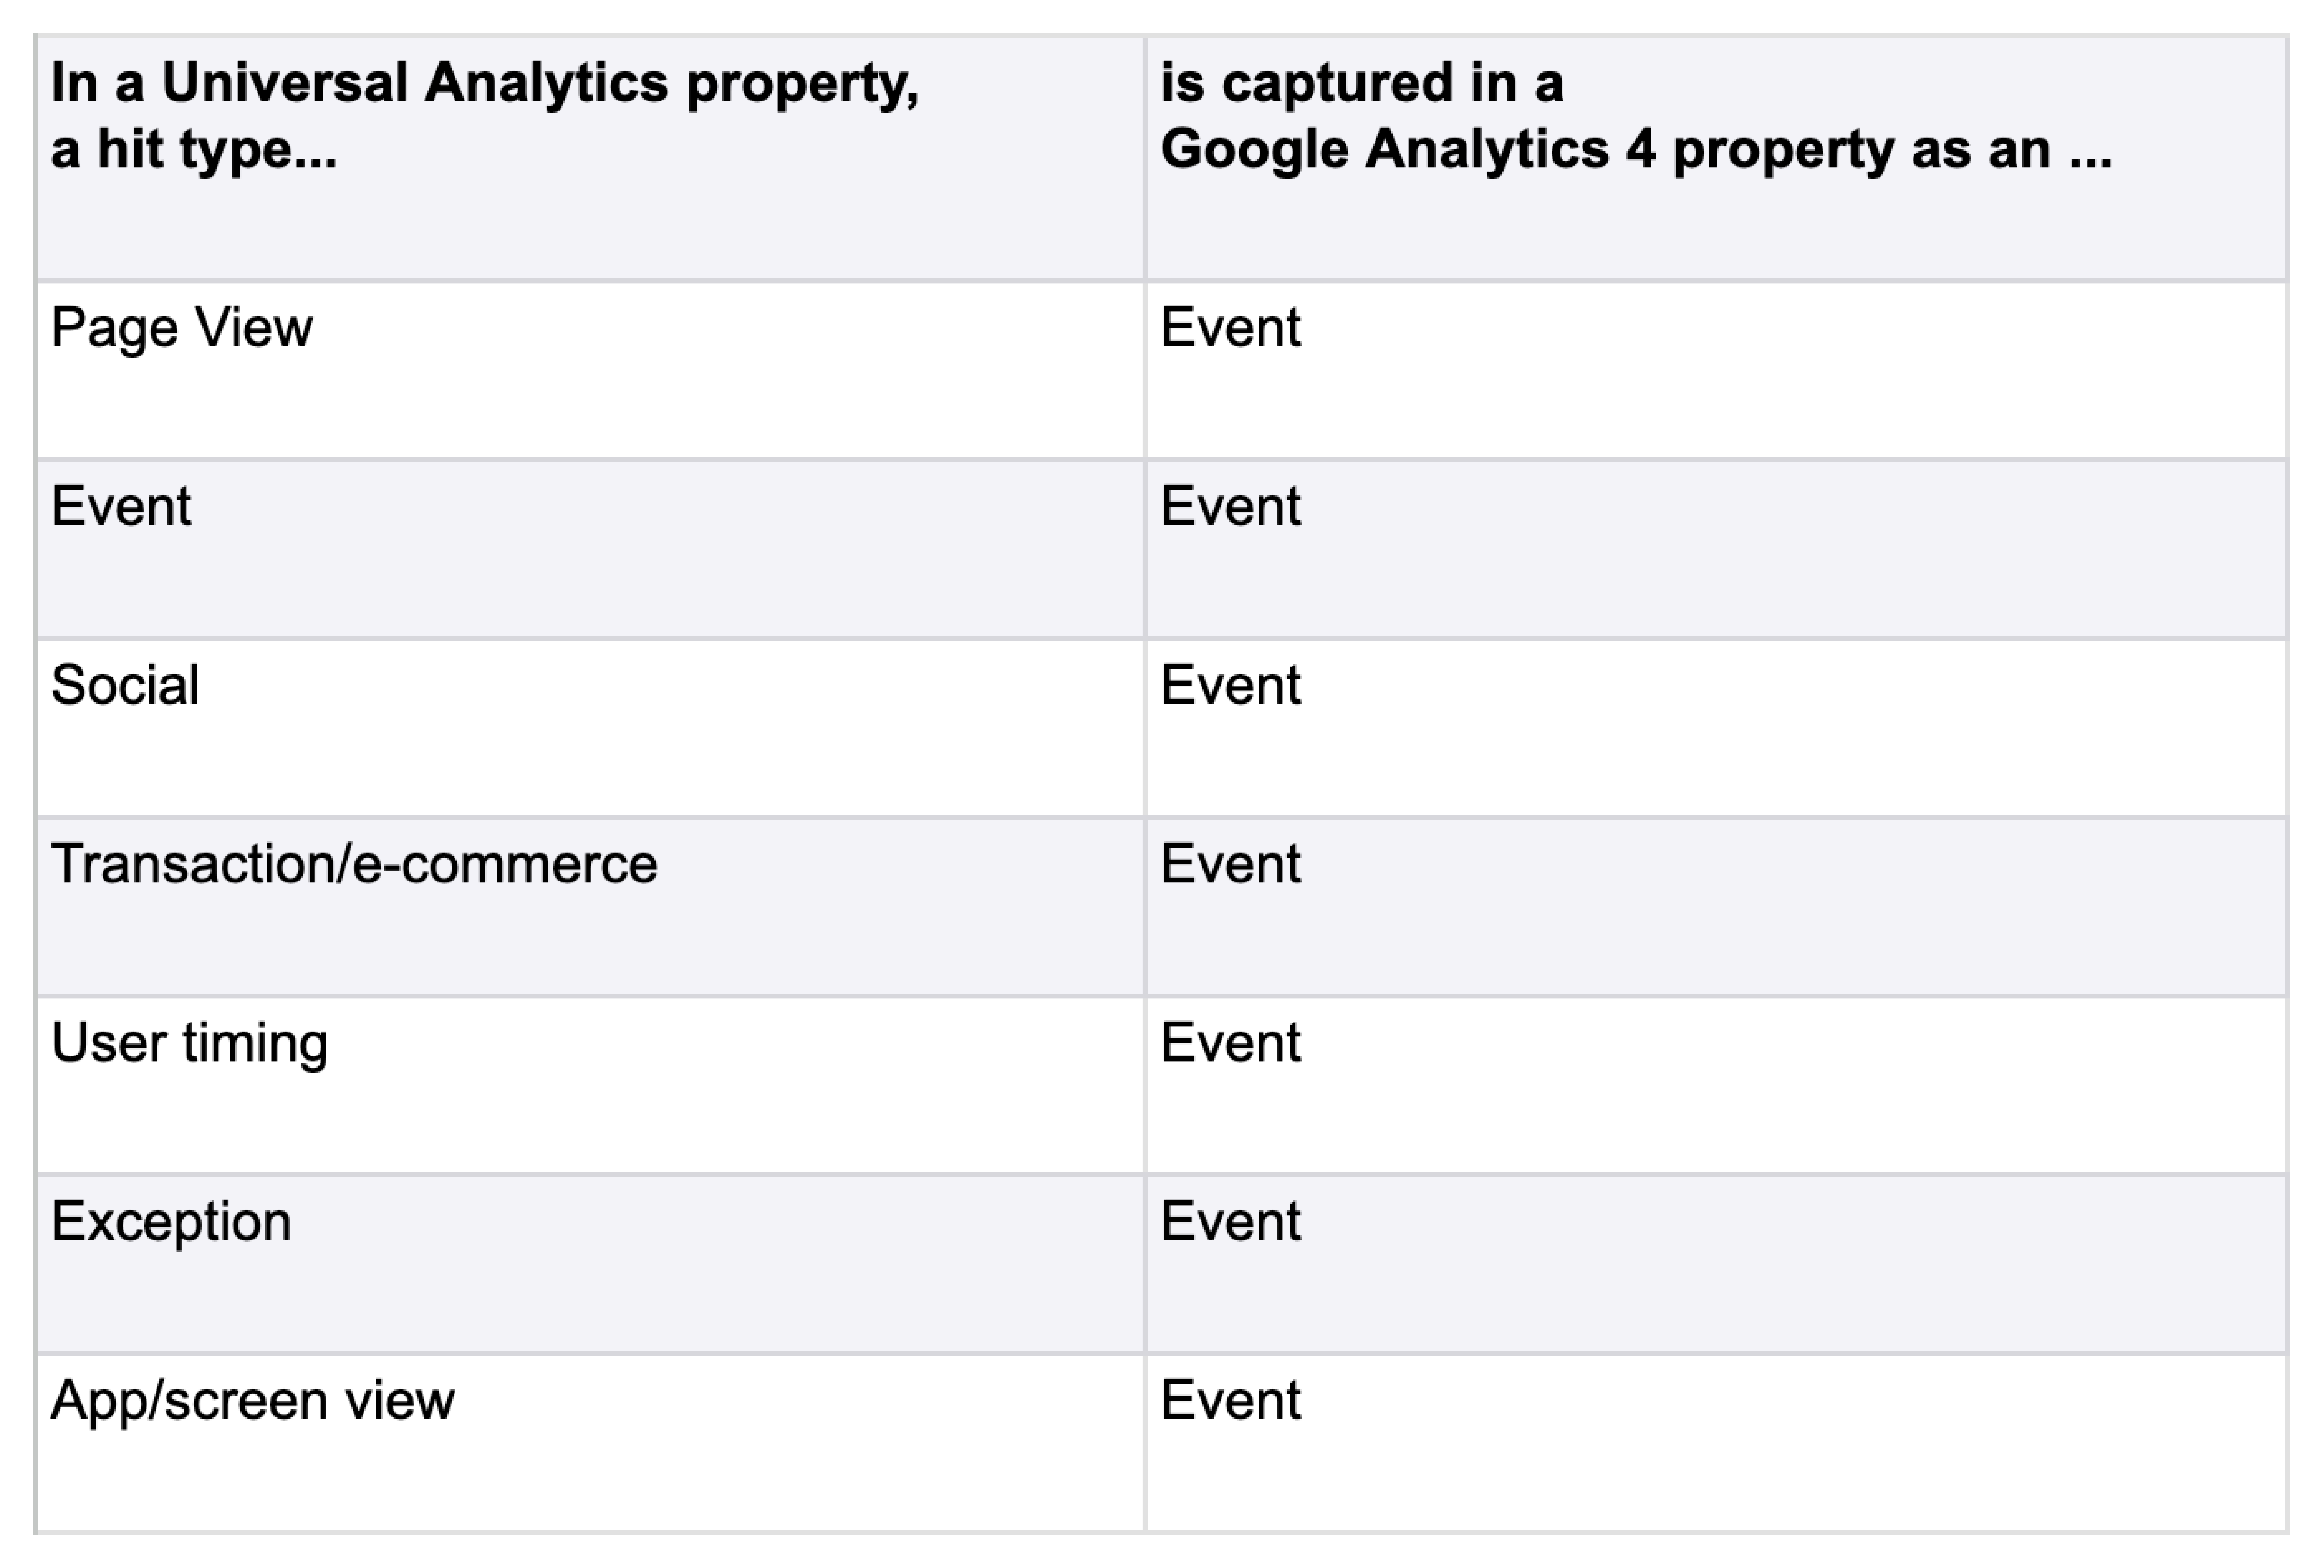Click the 'Page View' cell
The height and width of the screenshot is (1568, 2324).
point(182,328)
